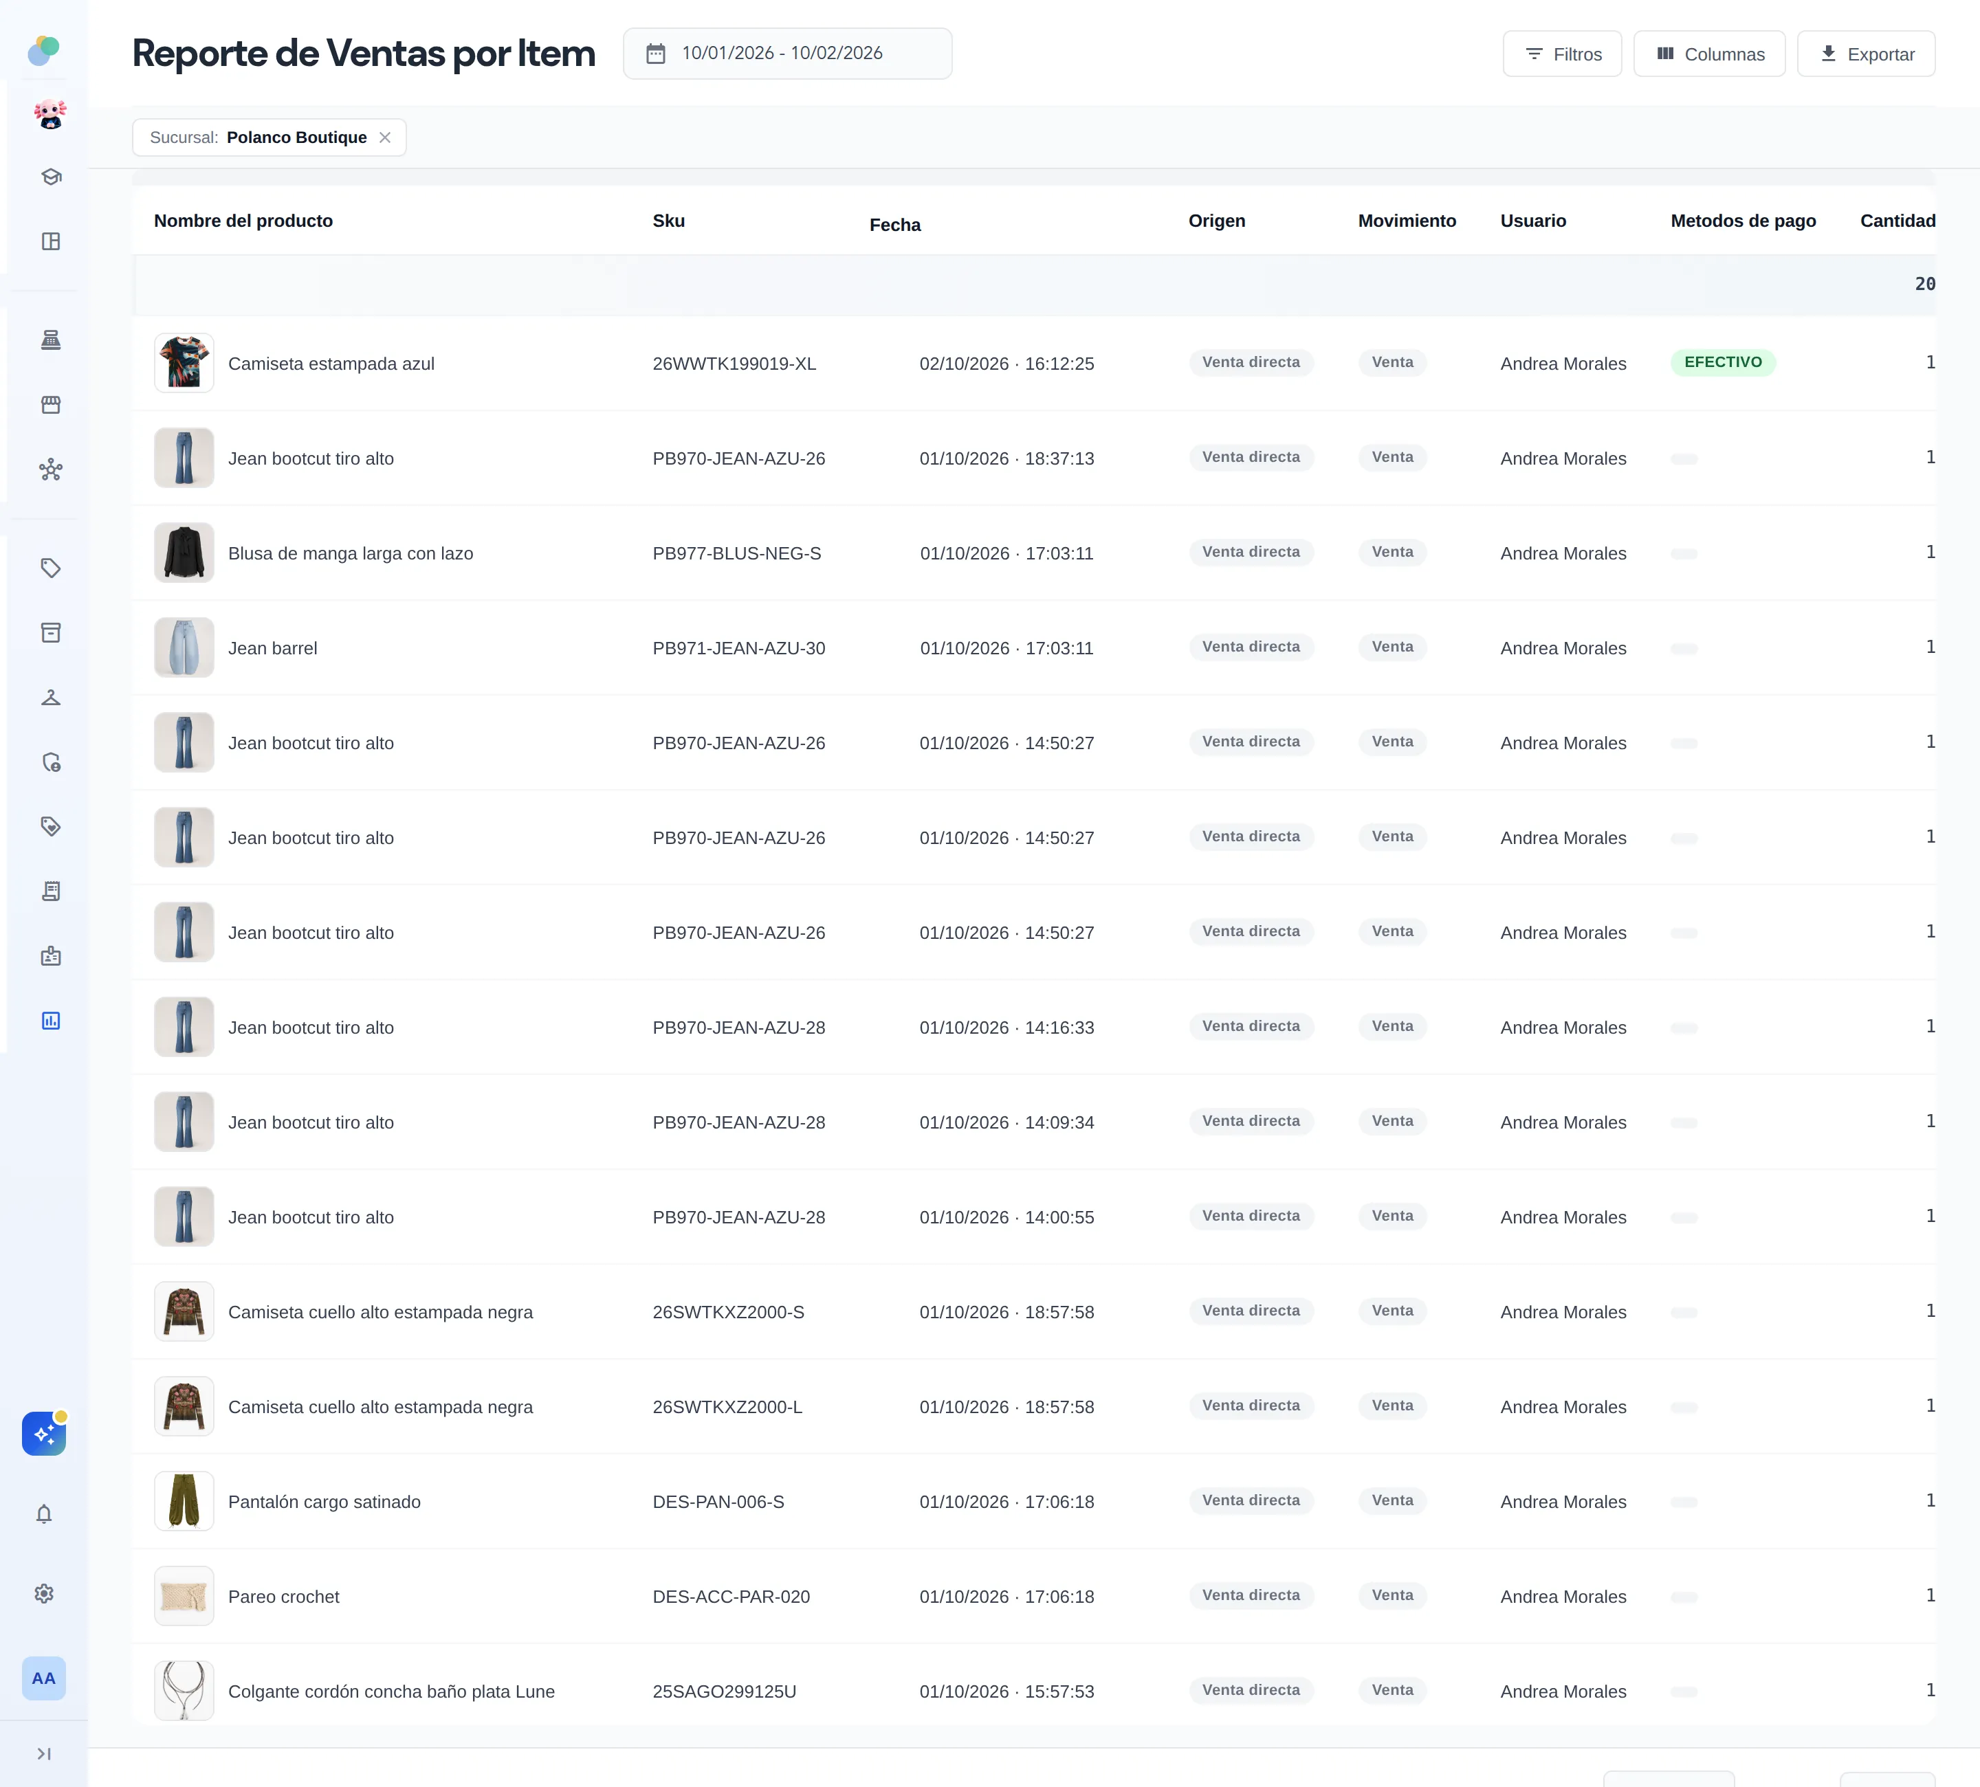Open the dashboard layout icon in sidebar
This screenshot has width=1980, height=1787.
[51, 241]
